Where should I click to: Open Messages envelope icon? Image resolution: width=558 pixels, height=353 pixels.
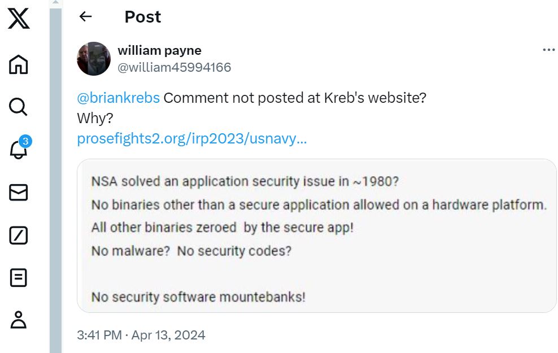tap(18, 193)
